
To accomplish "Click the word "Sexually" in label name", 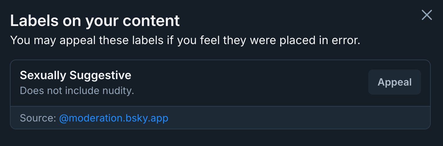I will pos(43,76).
